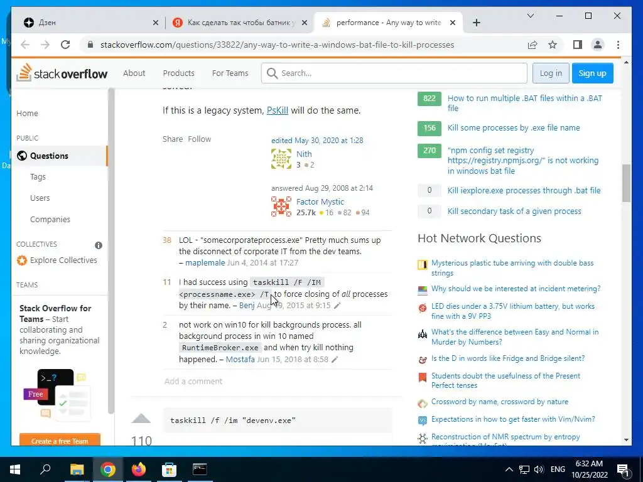Open Tags in the sidebar
Viewport: 643px width, 482px height.
38,176
